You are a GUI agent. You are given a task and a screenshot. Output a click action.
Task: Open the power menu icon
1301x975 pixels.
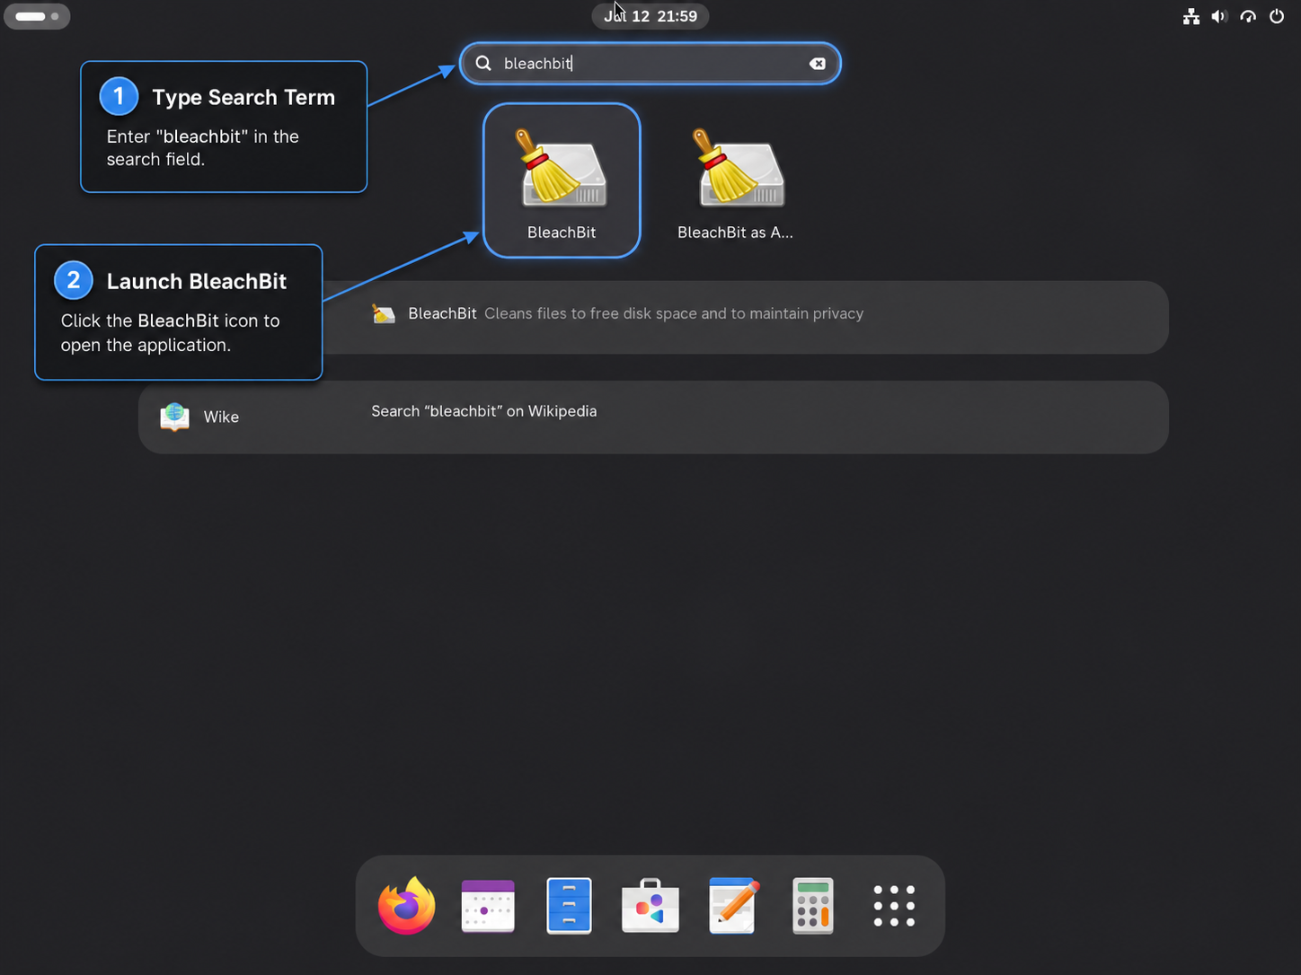(x=1277, y=16)
